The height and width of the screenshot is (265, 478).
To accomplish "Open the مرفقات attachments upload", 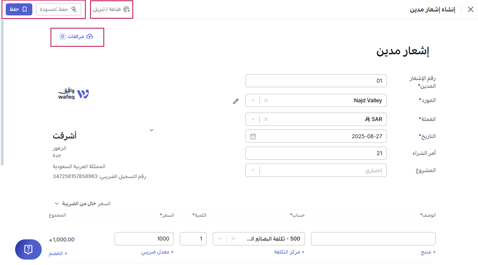I will [x=77, y=37].
